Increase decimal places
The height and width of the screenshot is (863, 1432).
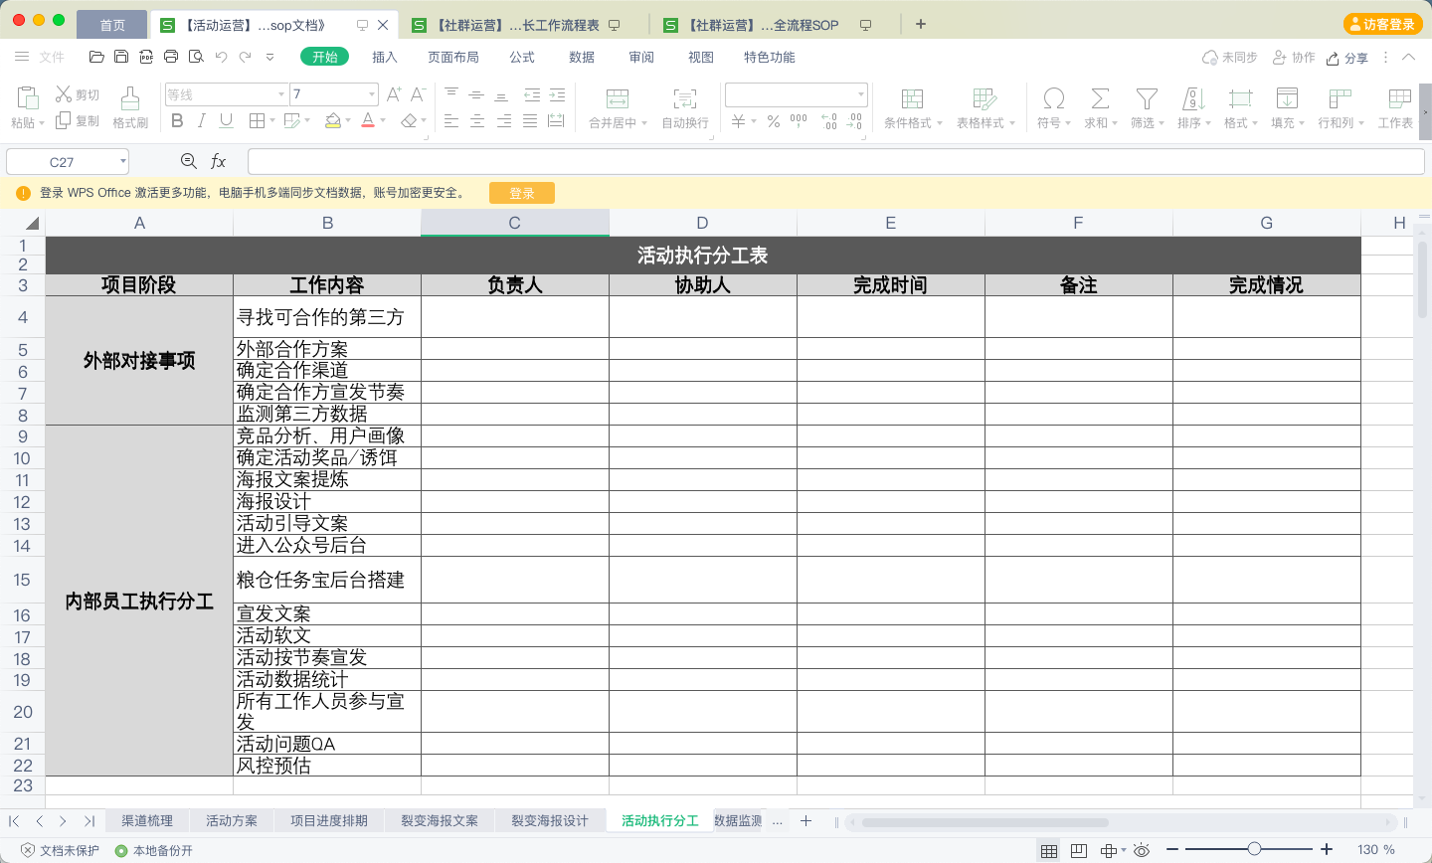(829, 121)
